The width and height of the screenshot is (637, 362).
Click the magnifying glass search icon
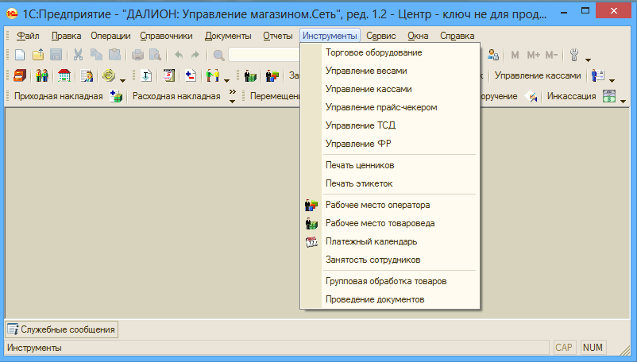[x=218, y=56]
